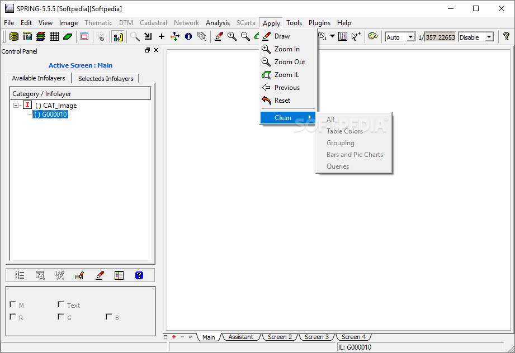515x353 pixels.
Task: Open the Analysis menu
Action: coord(218,23)
